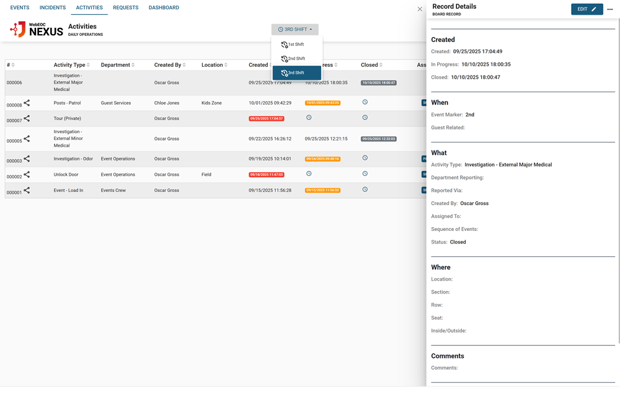Open the three-dot more options menu

610,9
